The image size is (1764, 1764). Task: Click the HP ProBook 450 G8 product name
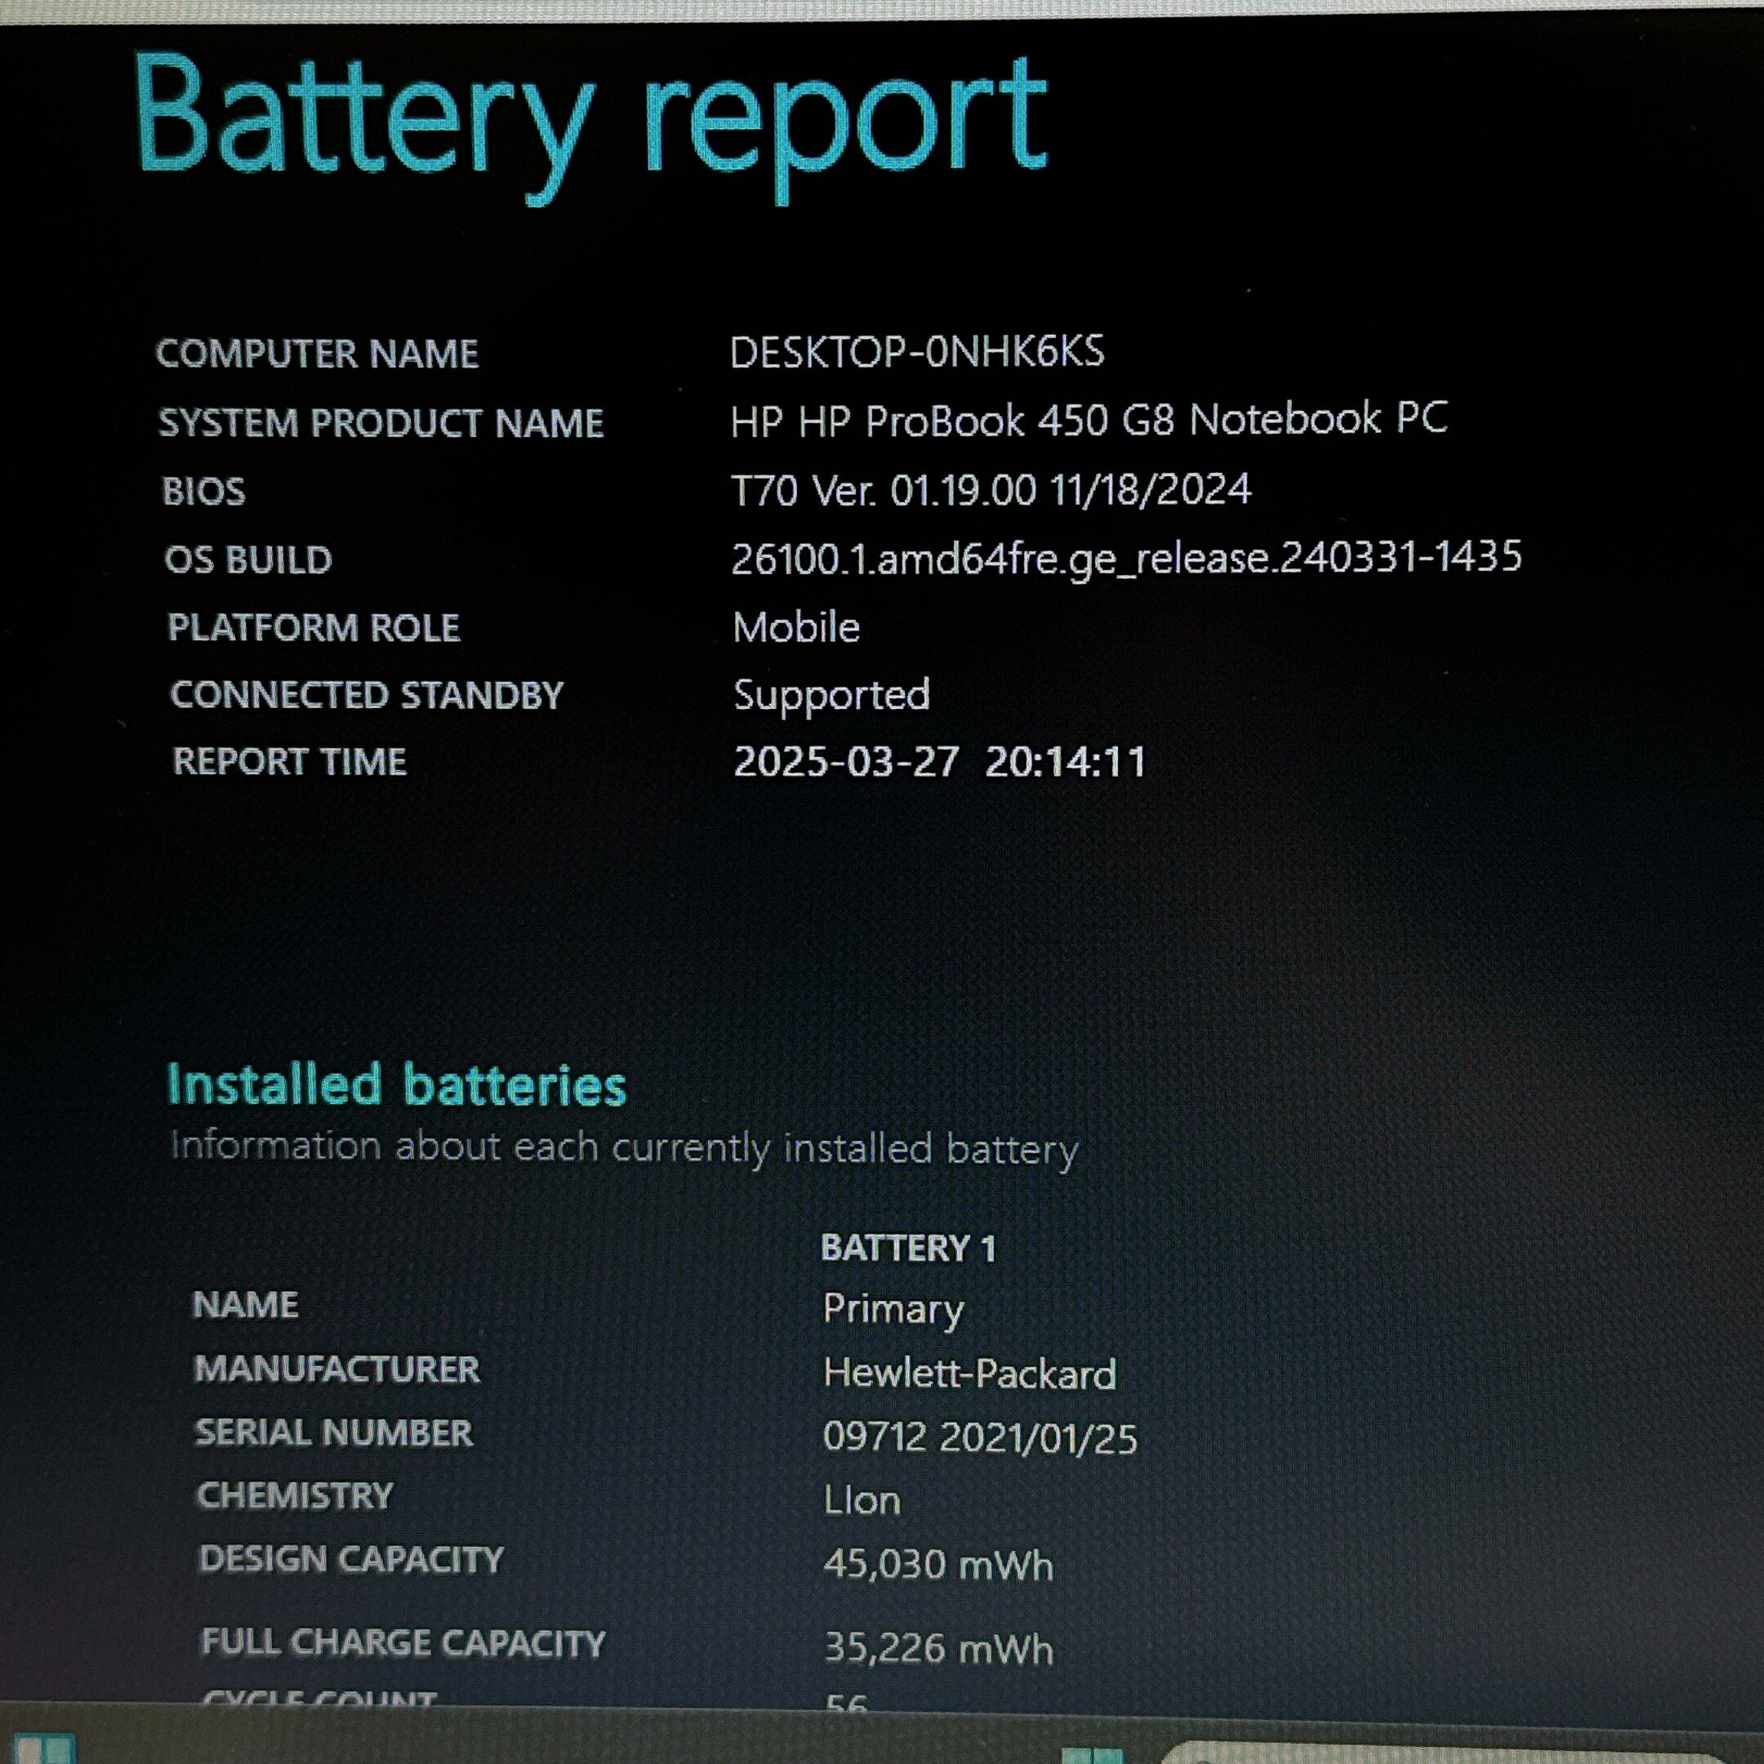(1089, 421)
